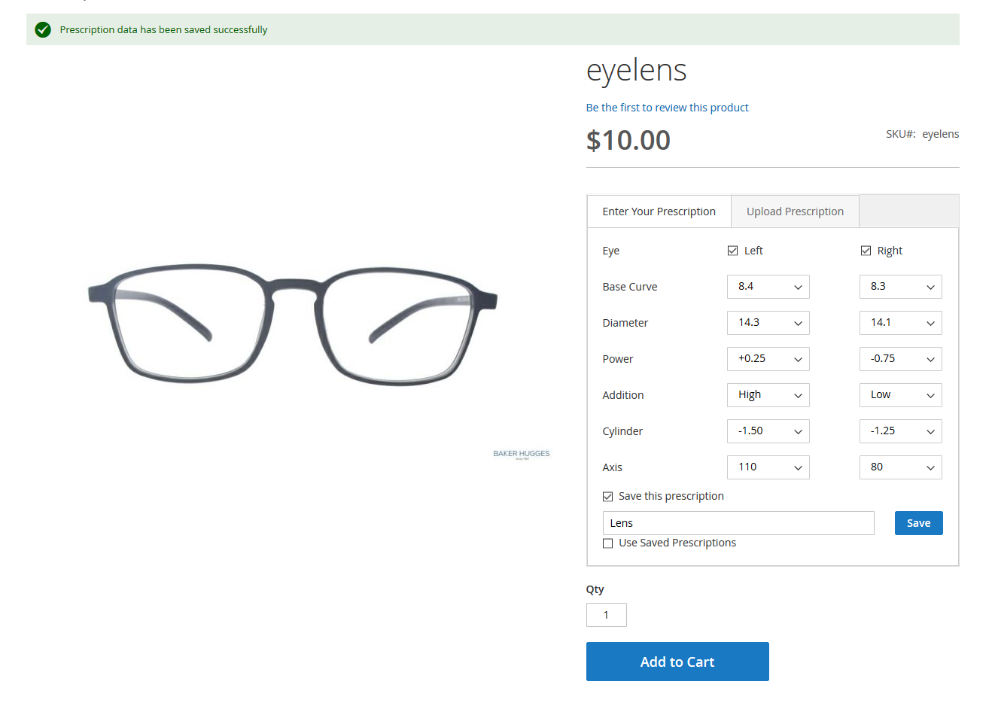This screenshot has width=995, height=715.
Task: Expand right eye Power dropdown
Action: (900, 359)
